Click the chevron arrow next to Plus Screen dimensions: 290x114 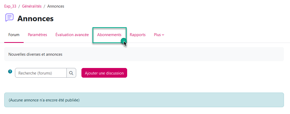[163, 35]
